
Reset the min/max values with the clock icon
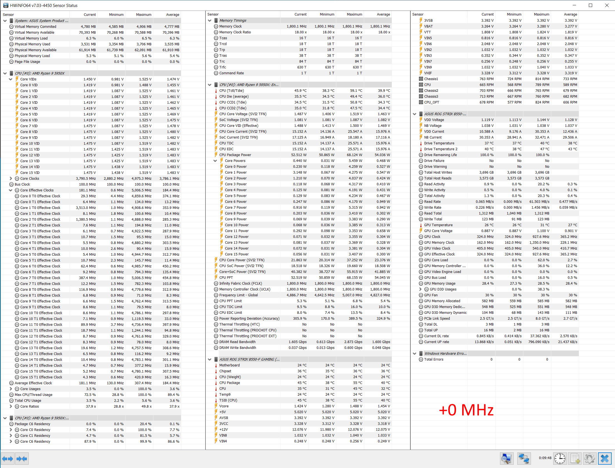click(560, 459)
